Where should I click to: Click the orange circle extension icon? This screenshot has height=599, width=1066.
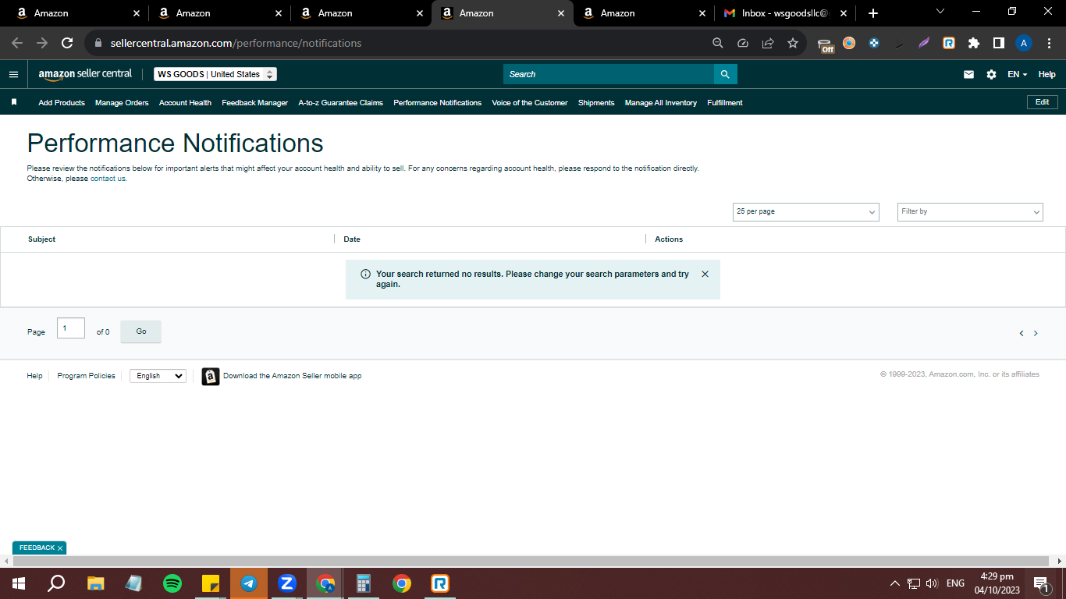coord(849,43)
